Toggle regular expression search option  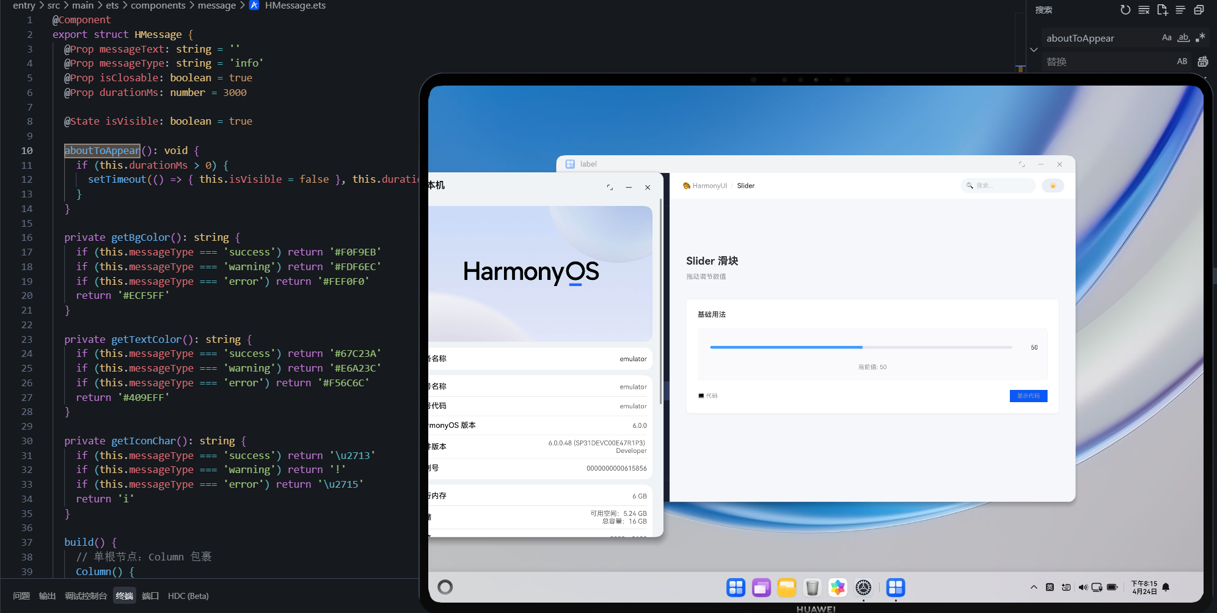point(1200,38)
